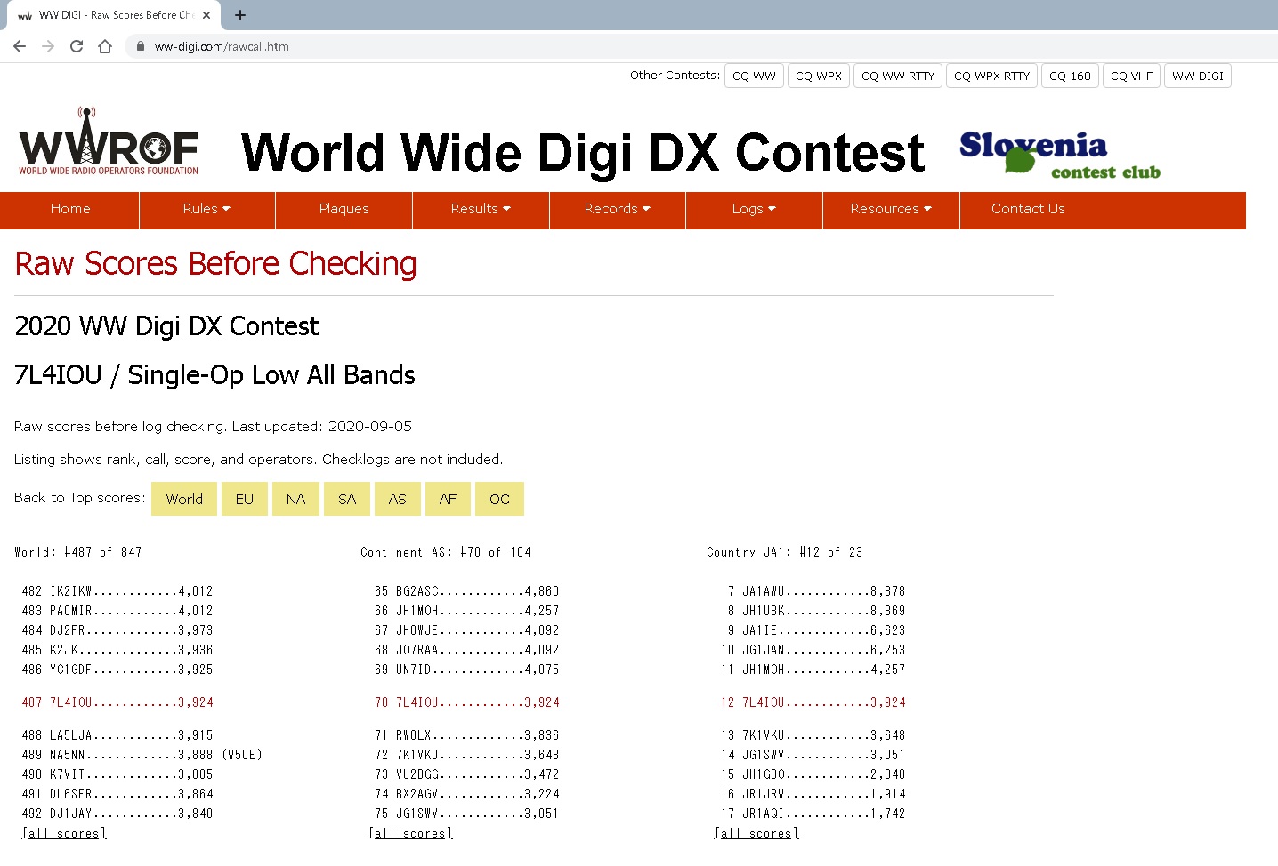This screenshot has width=1278, height=866.
Task: Show AF top scores
Action: pyautogui.click(x=448, y=499)
